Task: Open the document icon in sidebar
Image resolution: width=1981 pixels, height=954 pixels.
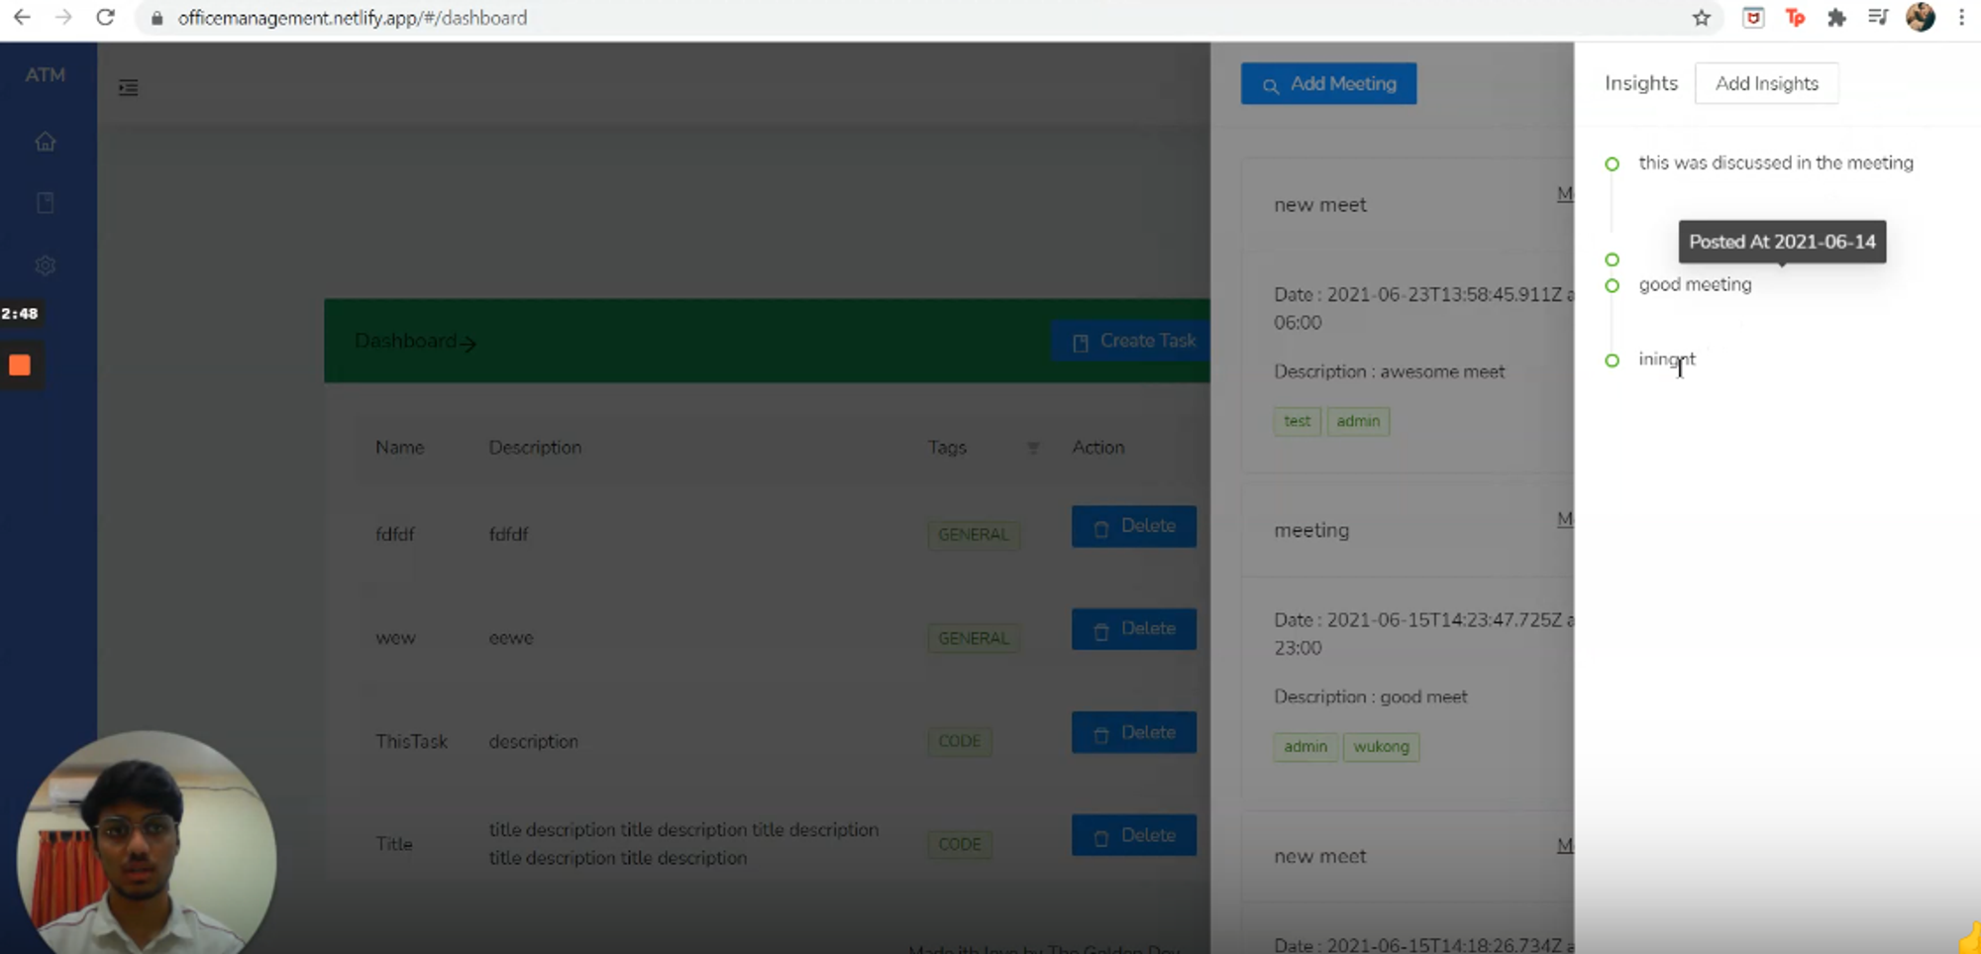Action: 46,203
